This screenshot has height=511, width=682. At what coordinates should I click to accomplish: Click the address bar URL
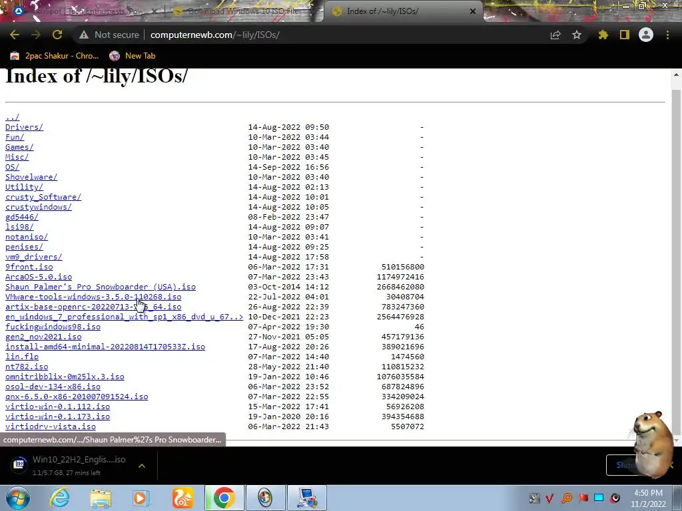215,35
